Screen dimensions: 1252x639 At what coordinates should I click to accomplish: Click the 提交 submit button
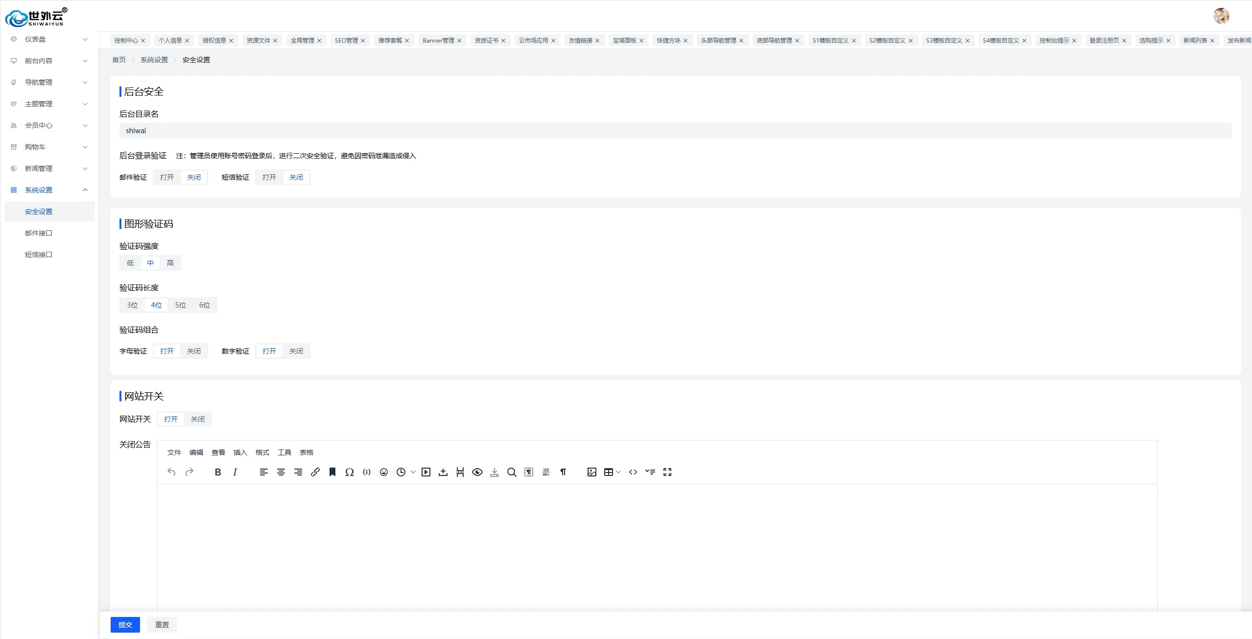click(125, 625)
